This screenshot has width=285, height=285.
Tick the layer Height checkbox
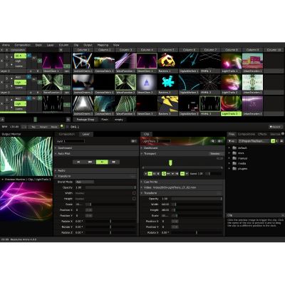134,199
